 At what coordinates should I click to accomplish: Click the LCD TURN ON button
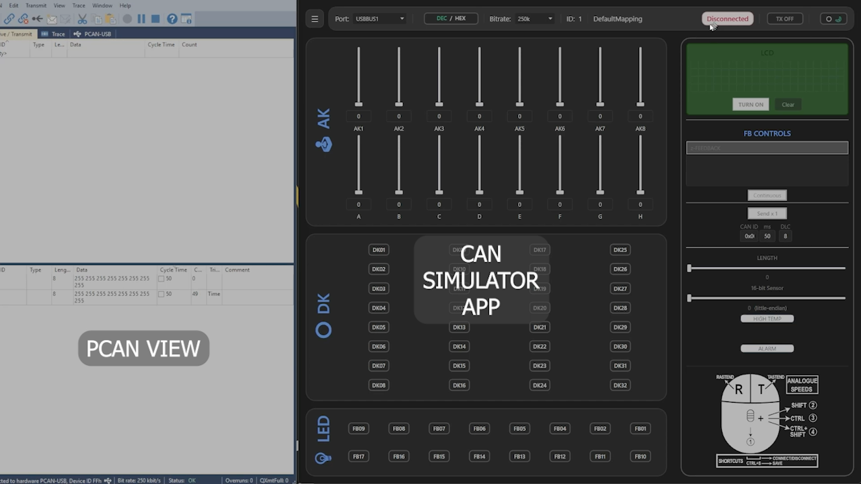coord(751,105)
